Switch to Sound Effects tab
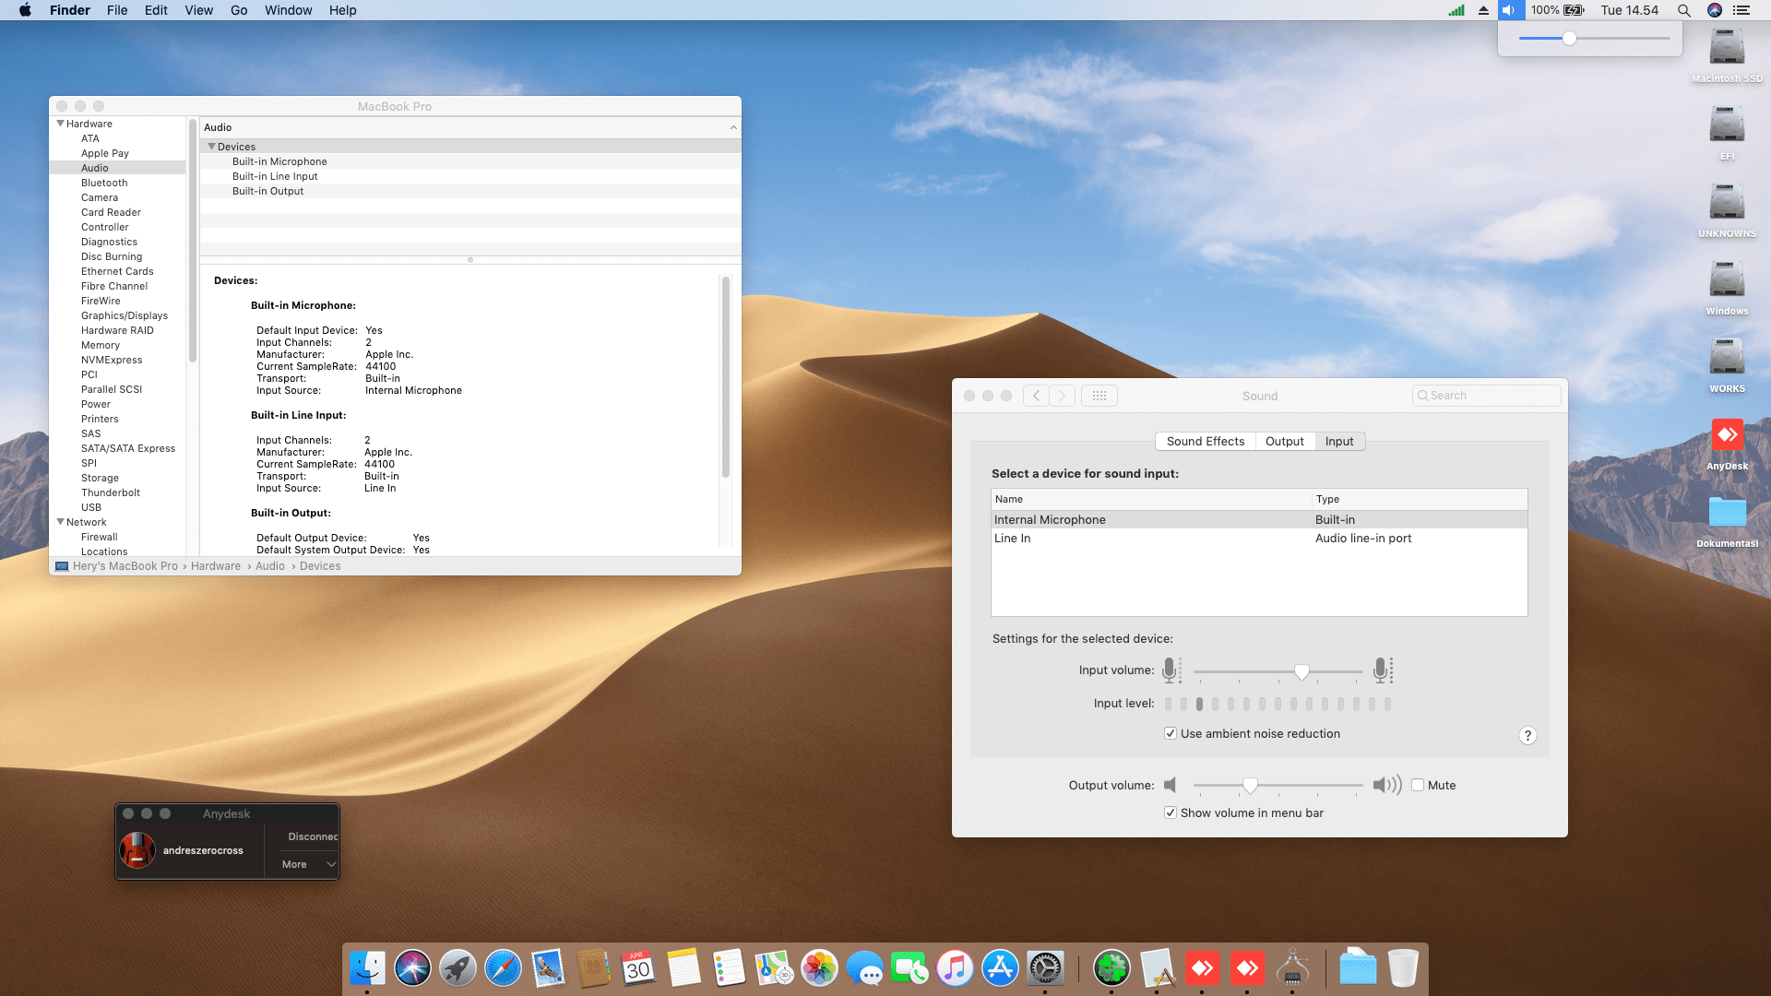This screenshot has height=996, width=1771. coord(1205,441)
